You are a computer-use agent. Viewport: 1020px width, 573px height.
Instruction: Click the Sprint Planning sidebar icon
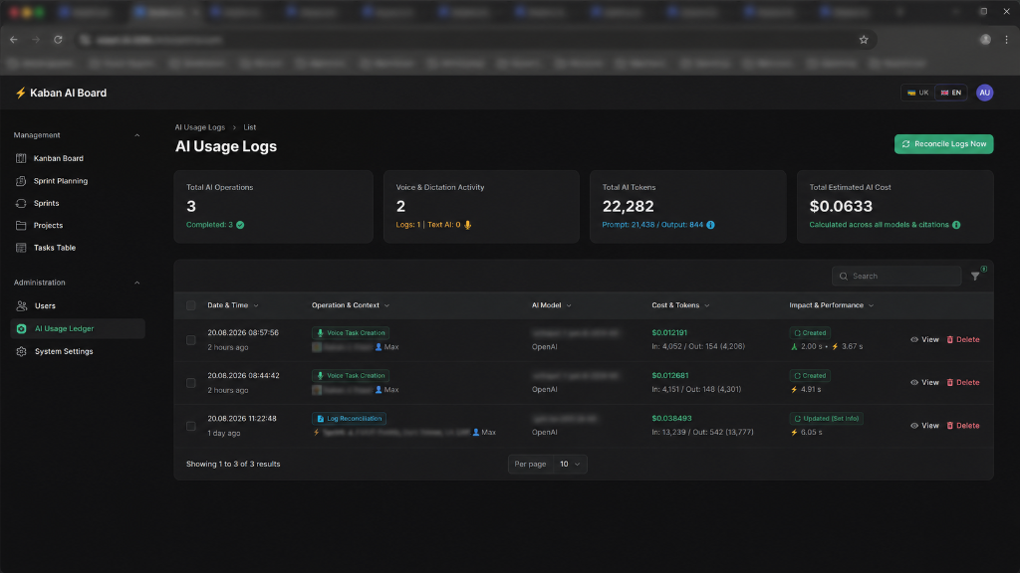point(21,181)
